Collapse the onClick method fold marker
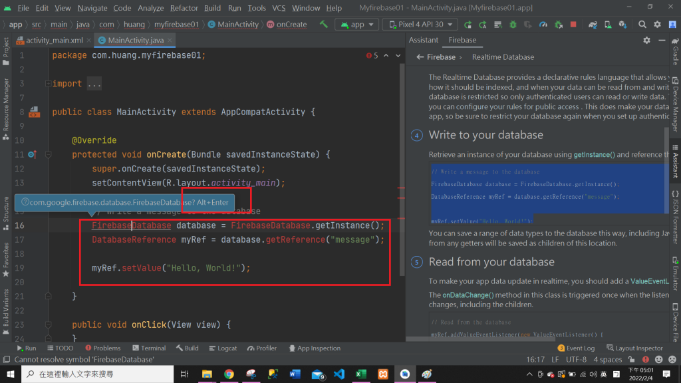The width and height of the screenshot is (681, 383). tap(48, 324)
